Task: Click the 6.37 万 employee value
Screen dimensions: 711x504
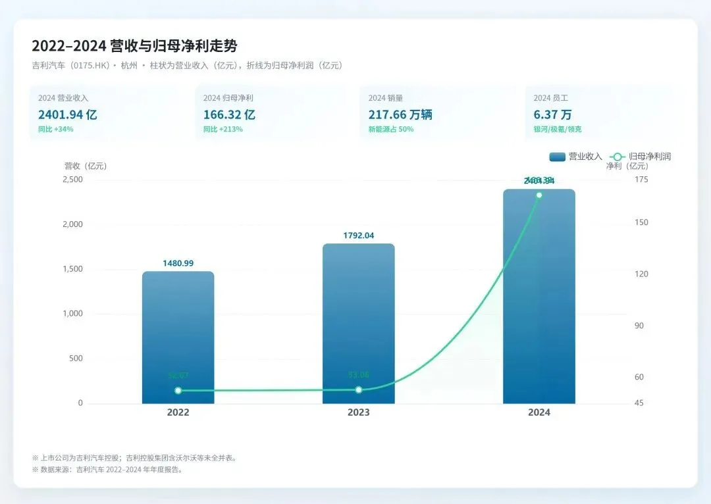Action: [552, 114]
